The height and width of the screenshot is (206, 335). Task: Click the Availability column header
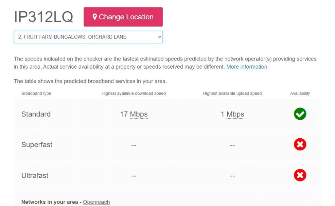[x=300, y=94]
